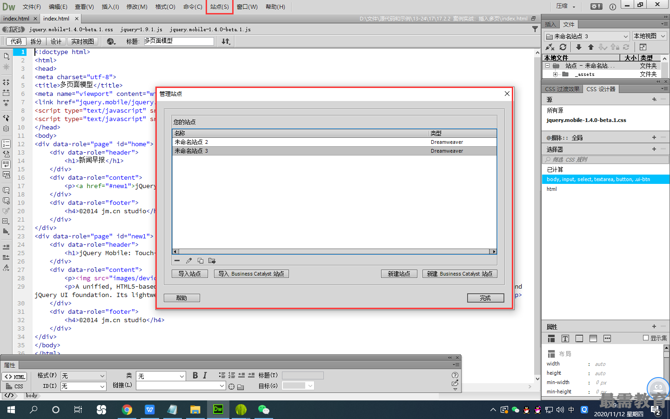Switch Properties panel to CSS mode
Viewport: 670px width, 419px height.
click(14, 386)
